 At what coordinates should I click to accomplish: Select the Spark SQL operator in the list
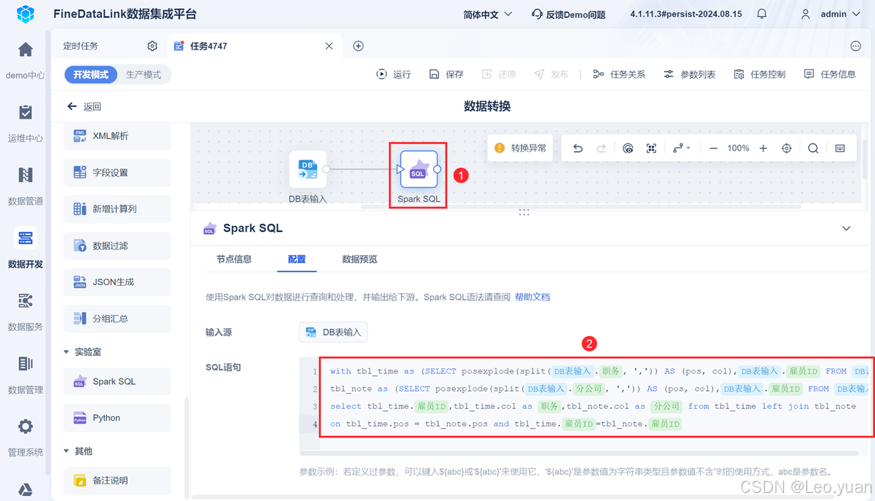click(x=117, y=381)
